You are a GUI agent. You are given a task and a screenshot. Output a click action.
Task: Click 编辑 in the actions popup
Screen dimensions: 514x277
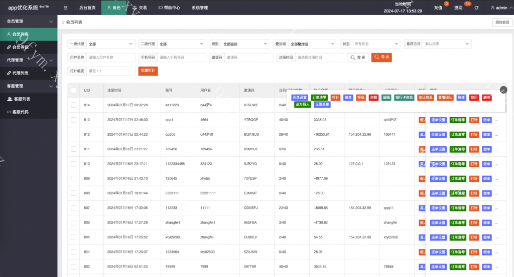pos(387,98)
